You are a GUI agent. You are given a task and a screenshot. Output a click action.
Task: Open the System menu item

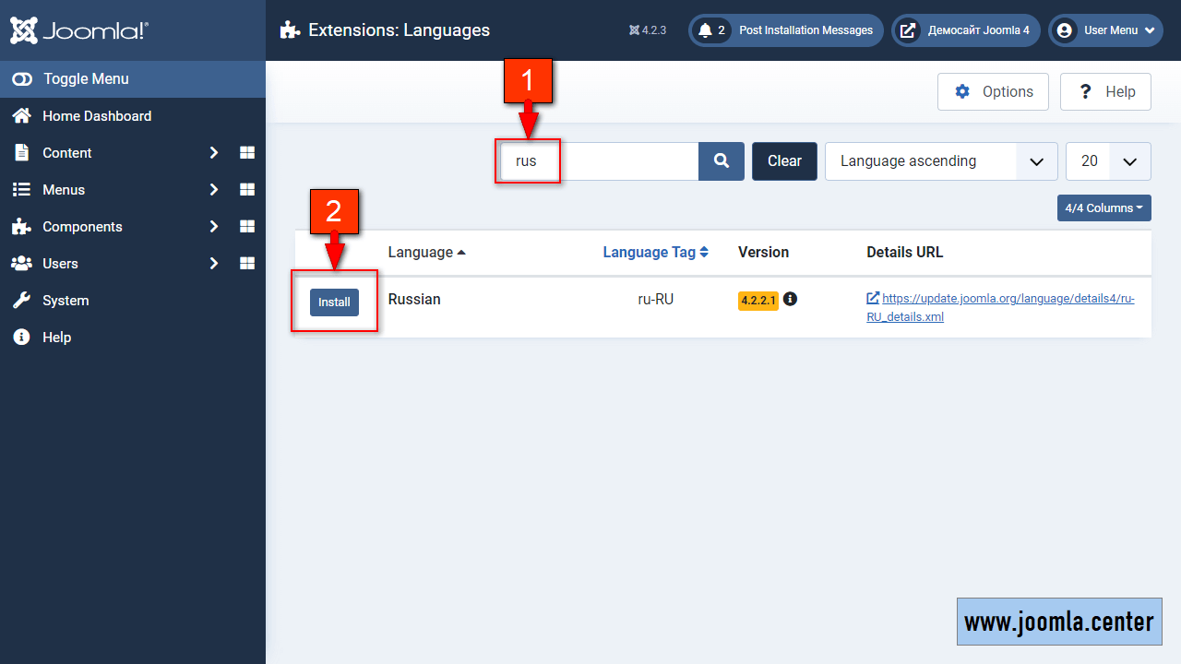pyautogui.click(x=133, y=301)
